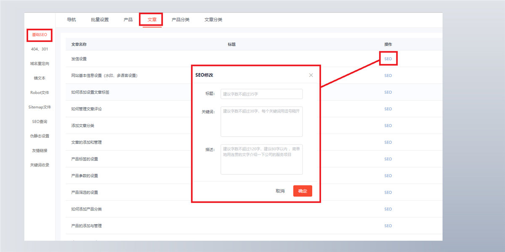Switch to 批量设置 tab
The height and width of the screenshot is (252, 505).
click(x=100, y=20)
